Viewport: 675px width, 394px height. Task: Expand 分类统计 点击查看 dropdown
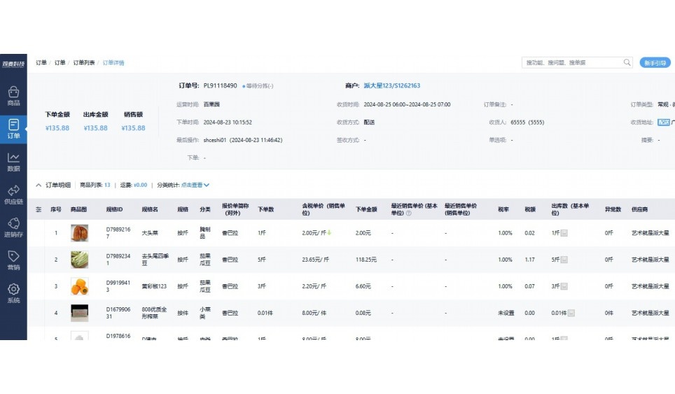point(195,185)
